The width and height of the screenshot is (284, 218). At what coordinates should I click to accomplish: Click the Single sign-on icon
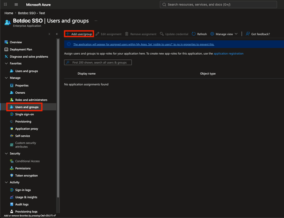click(x=11, y=115)
